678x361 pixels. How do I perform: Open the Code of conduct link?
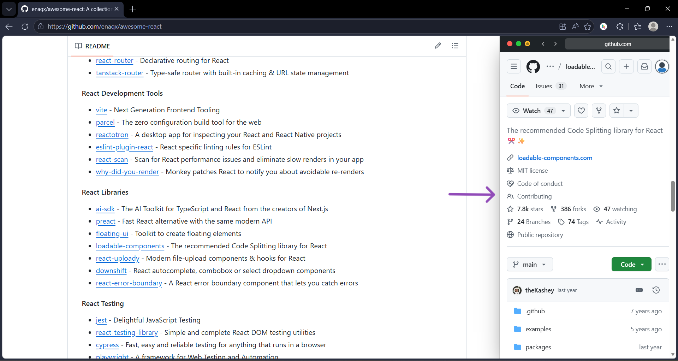tap(540, 184)
